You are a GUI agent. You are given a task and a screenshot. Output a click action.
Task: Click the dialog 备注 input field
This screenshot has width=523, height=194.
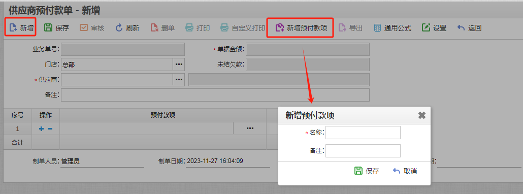(363, 151)
